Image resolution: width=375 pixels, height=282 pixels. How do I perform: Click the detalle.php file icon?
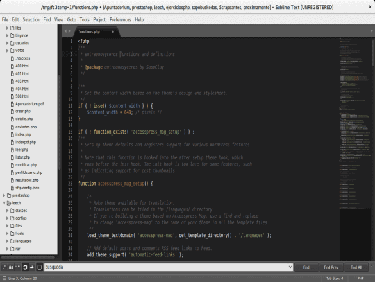[12, 119]
